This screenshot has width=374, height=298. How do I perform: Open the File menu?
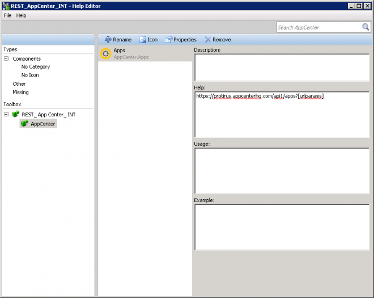coord(7,15)
